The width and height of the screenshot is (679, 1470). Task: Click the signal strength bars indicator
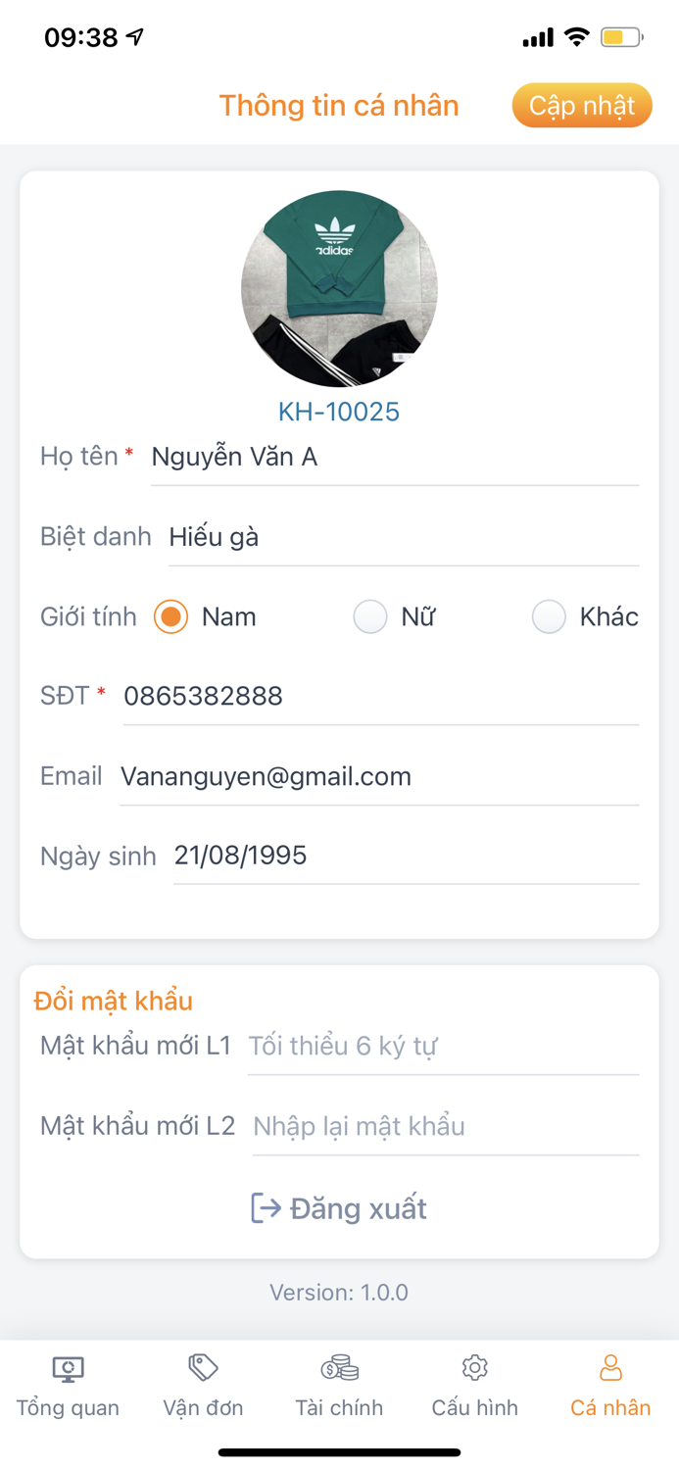pyautogui.click(x=537, y=36)
